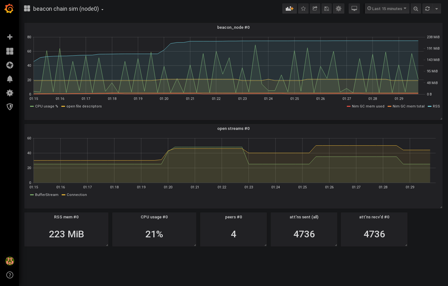Open the beacon_node #0 panel title menu

pos(233,27)
